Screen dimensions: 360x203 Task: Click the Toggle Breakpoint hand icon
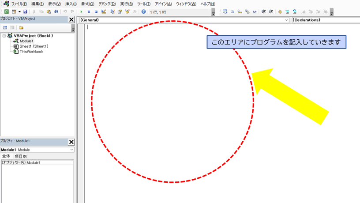pos(279,11)
